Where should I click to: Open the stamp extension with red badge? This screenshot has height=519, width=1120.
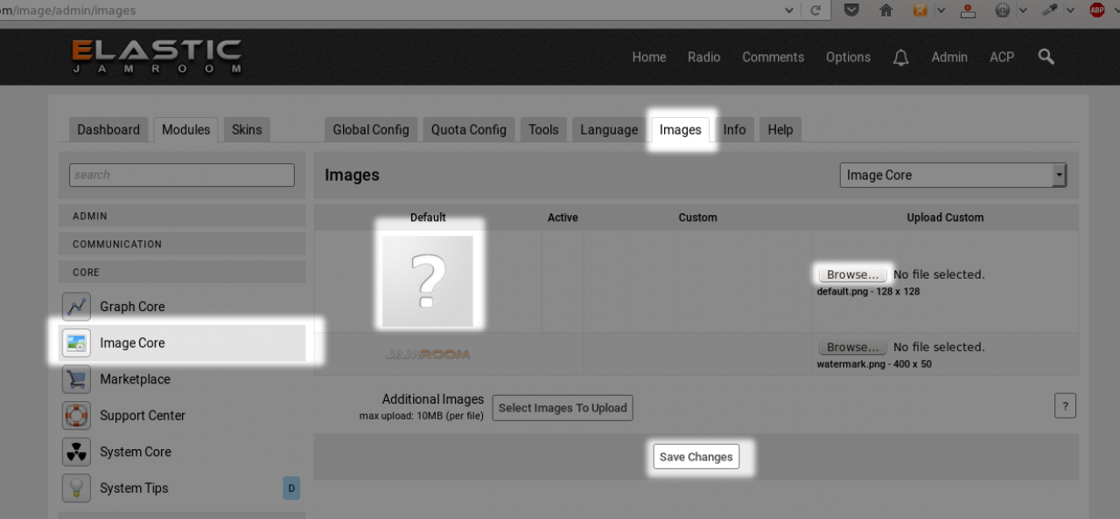click(968, 10)
